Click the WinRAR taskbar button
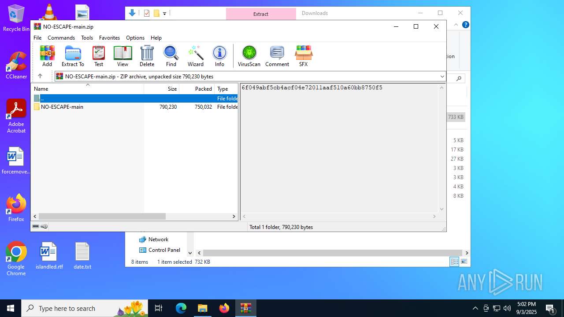The image size is (564, 317). coord(246,308)
